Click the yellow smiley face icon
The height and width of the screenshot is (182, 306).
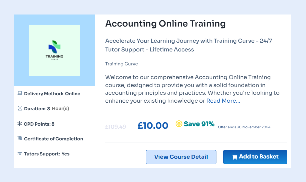click(179, 124)
